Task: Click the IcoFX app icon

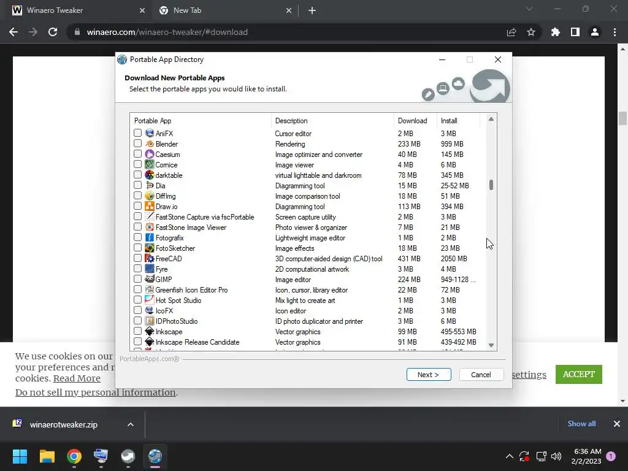Action: 150,310
